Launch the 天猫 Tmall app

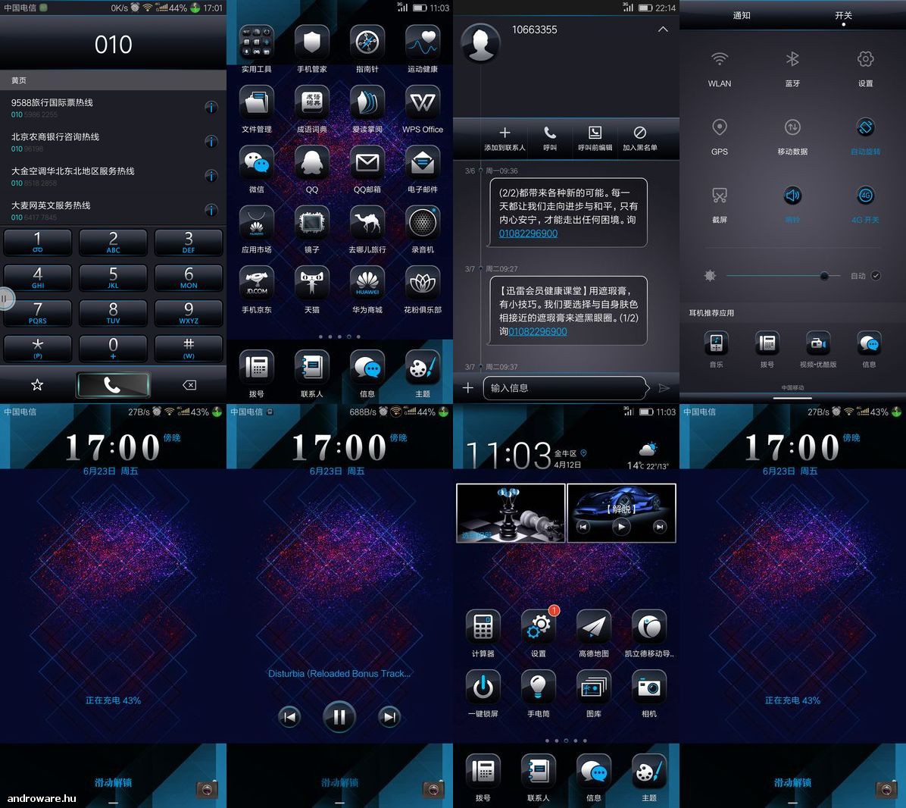point(311,283)
